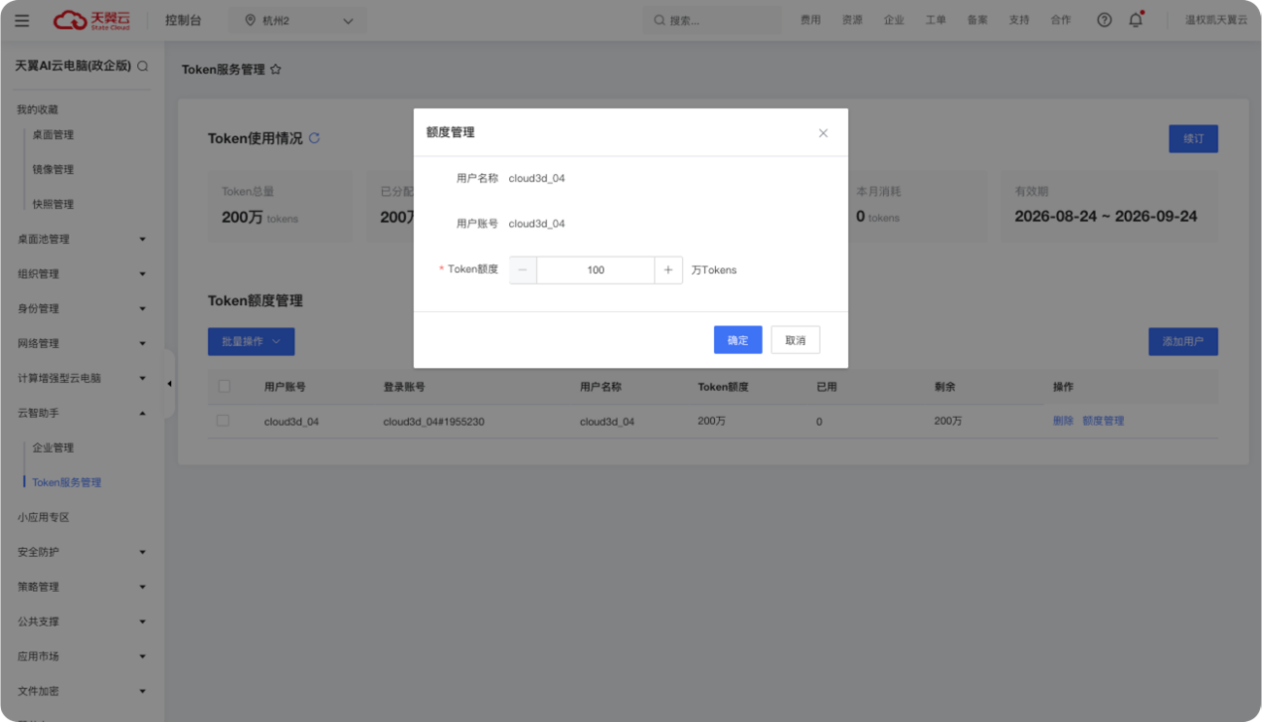Open 企业管理 under 云智助手
This screenshot has height=722, width=1262.
pos(53,449)
